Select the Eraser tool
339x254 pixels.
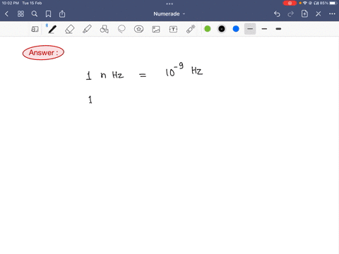pyautogui.click(x=70, y=29)
